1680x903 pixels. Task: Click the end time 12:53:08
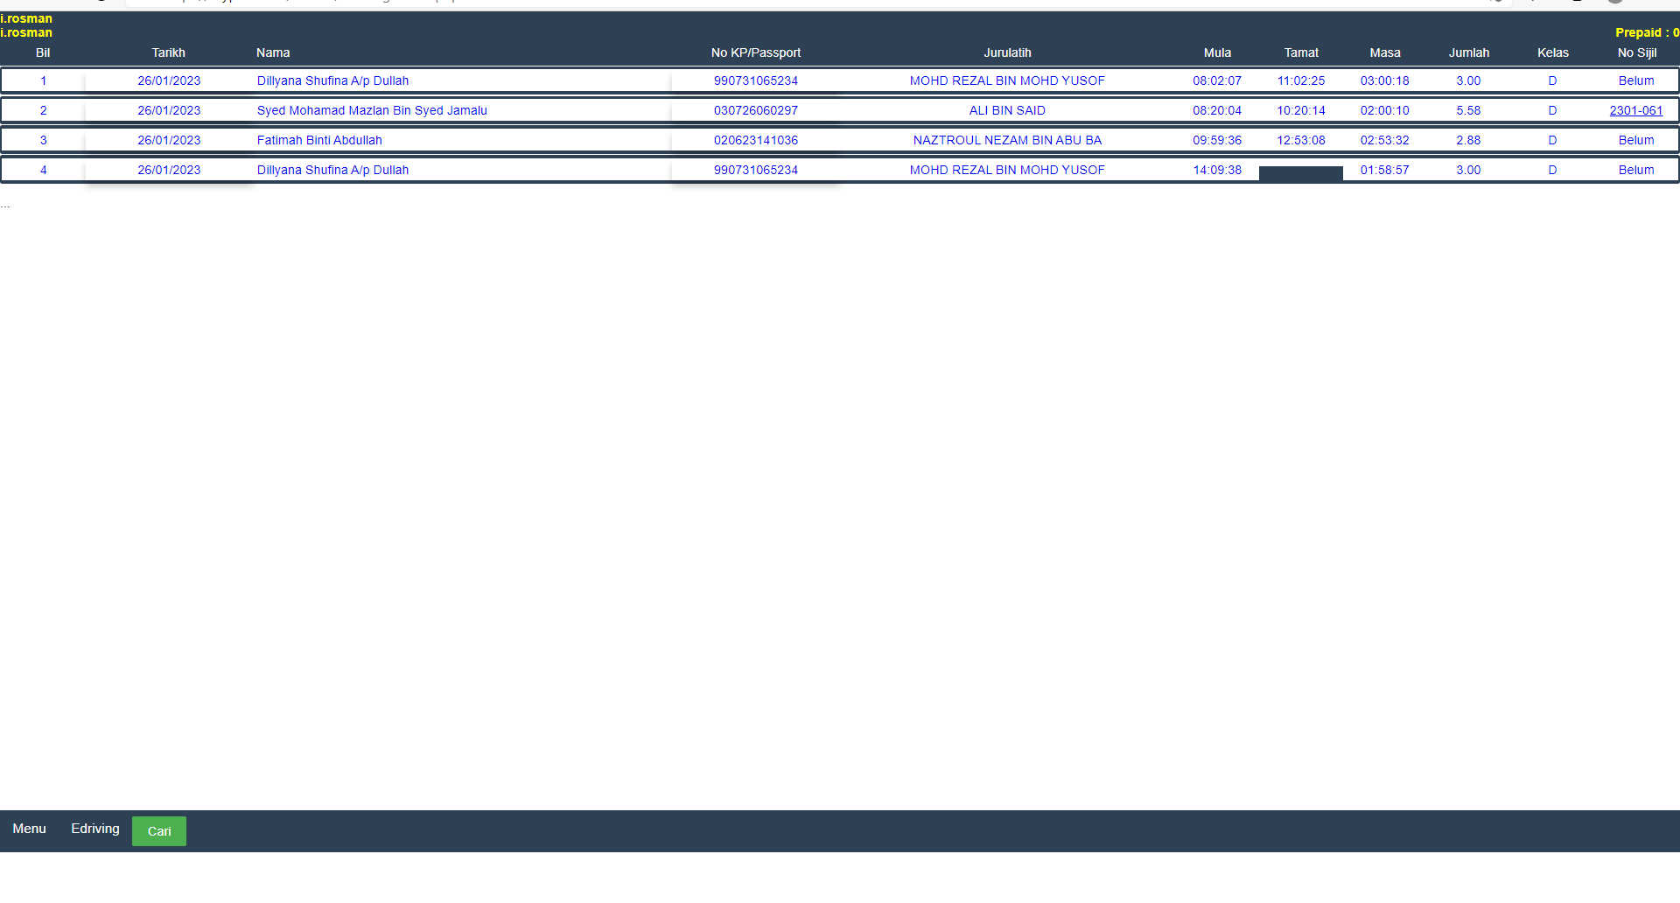[x=1301, y=140]
